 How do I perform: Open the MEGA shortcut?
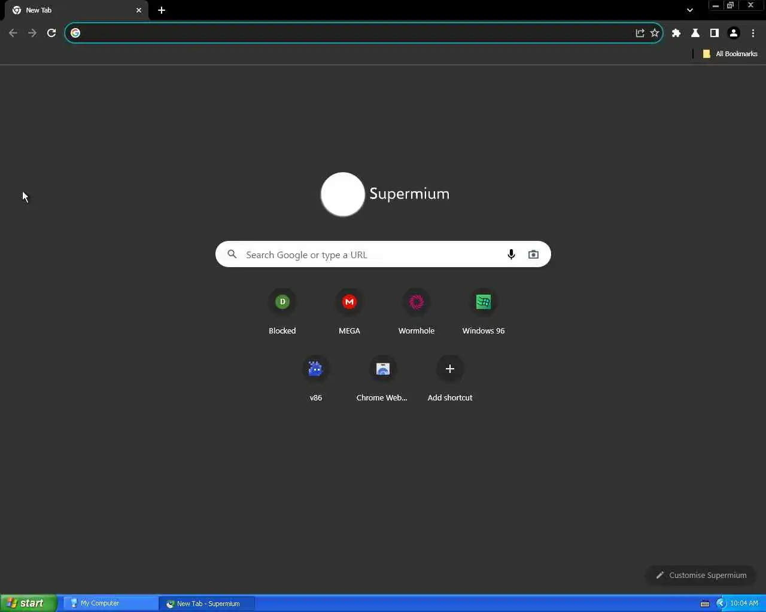tap(349, 312)
